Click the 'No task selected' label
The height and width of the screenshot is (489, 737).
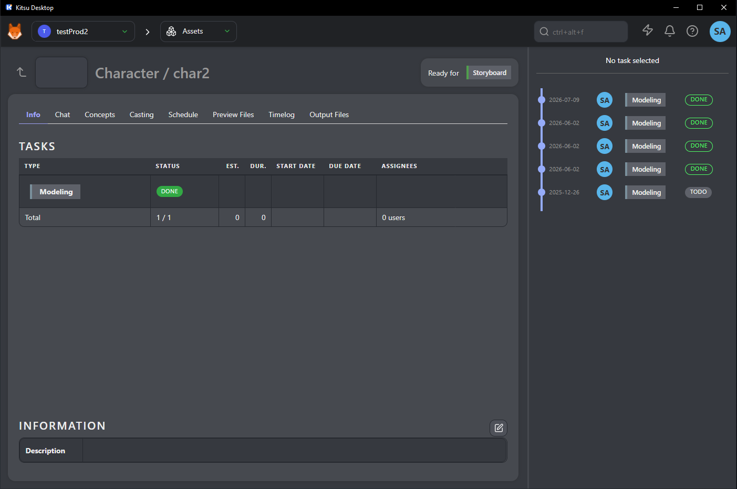tap(632, 60)
